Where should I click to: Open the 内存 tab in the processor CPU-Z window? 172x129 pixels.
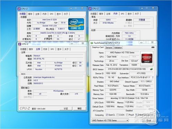point(44,14)
